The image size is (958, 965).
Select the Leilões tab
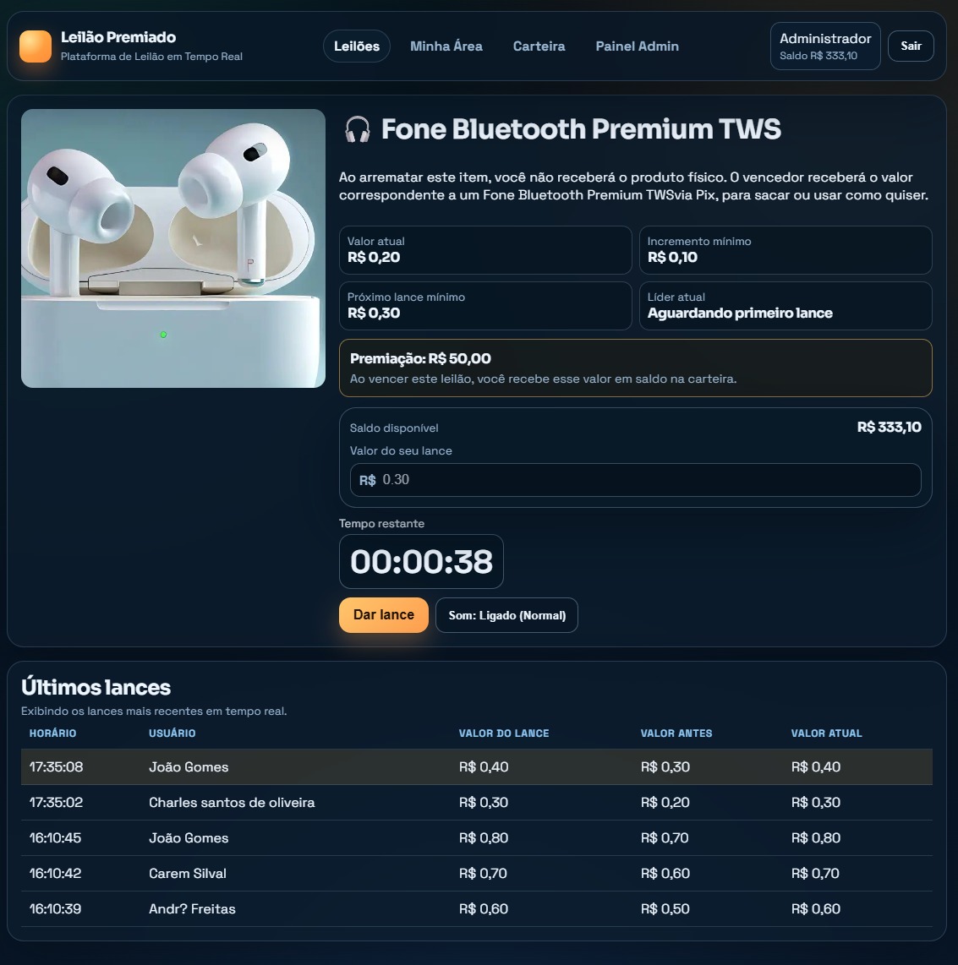(x=356, y=46)
